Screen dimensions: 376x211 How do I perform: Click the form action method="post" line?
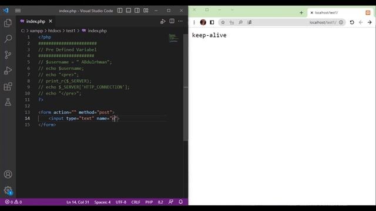pyautogui.click(x=76, y=112)
